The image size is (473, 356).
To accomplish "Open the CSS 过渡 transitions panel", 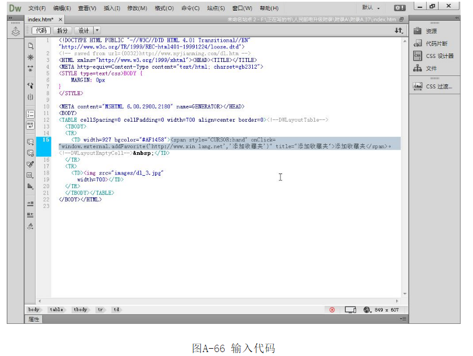I will point(439,86).
